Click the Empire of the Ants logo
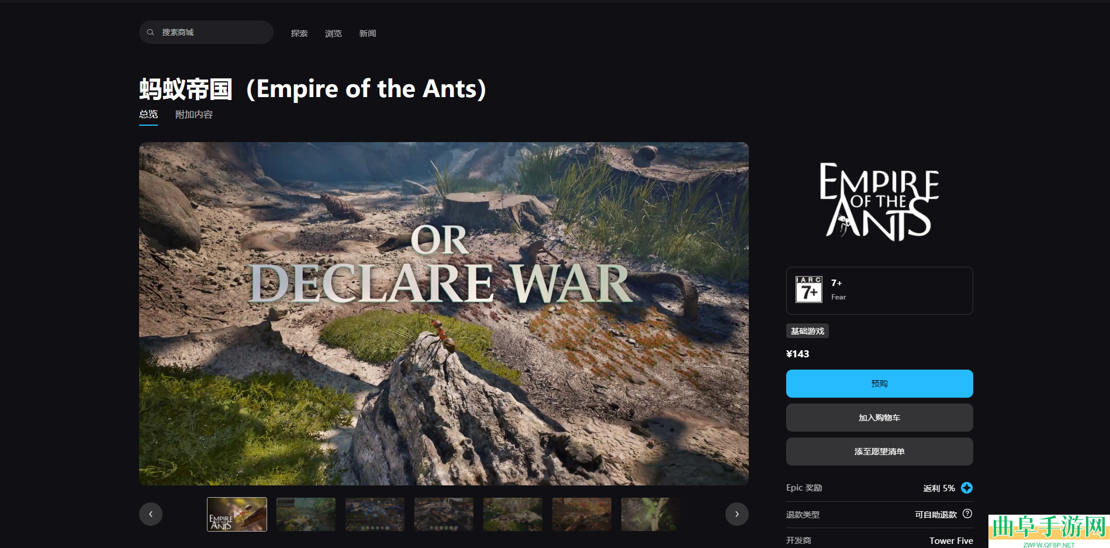 [879, 202]
